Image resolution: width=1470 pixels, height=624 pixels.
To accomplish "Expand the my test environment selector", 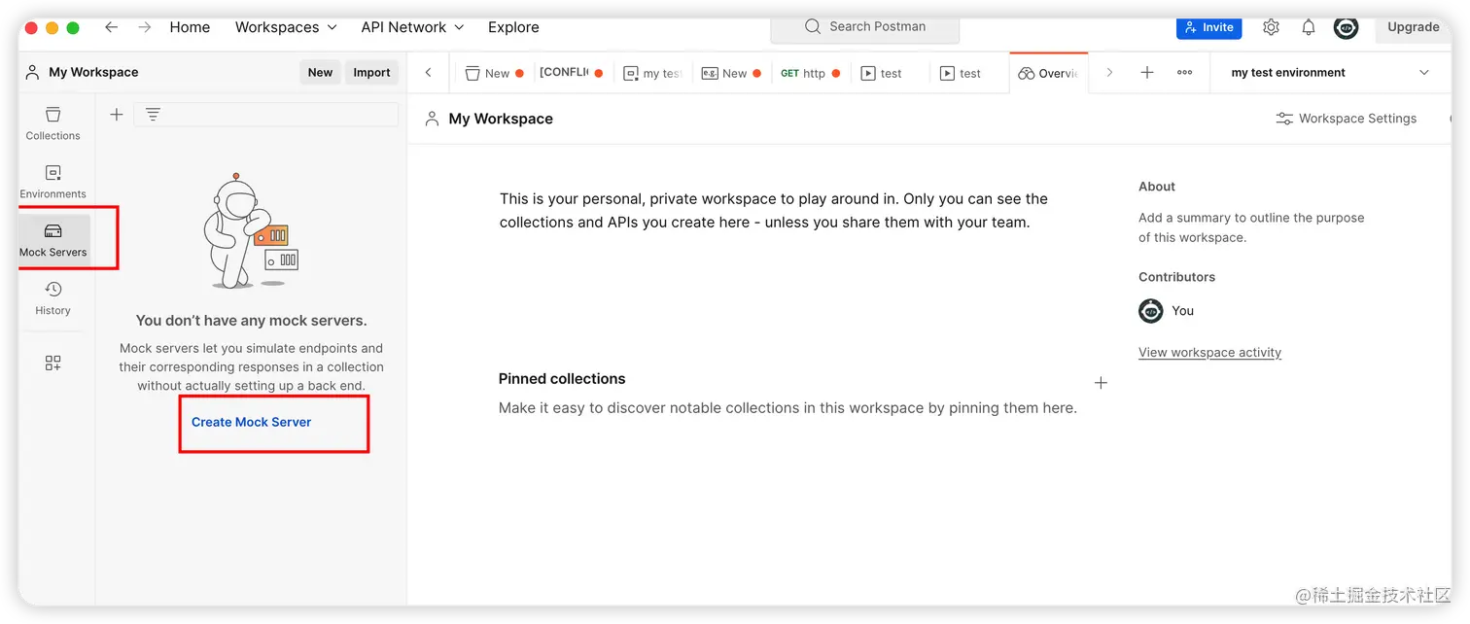I will (1424, 73).
